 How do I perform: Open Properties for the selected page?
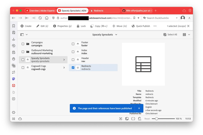62,26
